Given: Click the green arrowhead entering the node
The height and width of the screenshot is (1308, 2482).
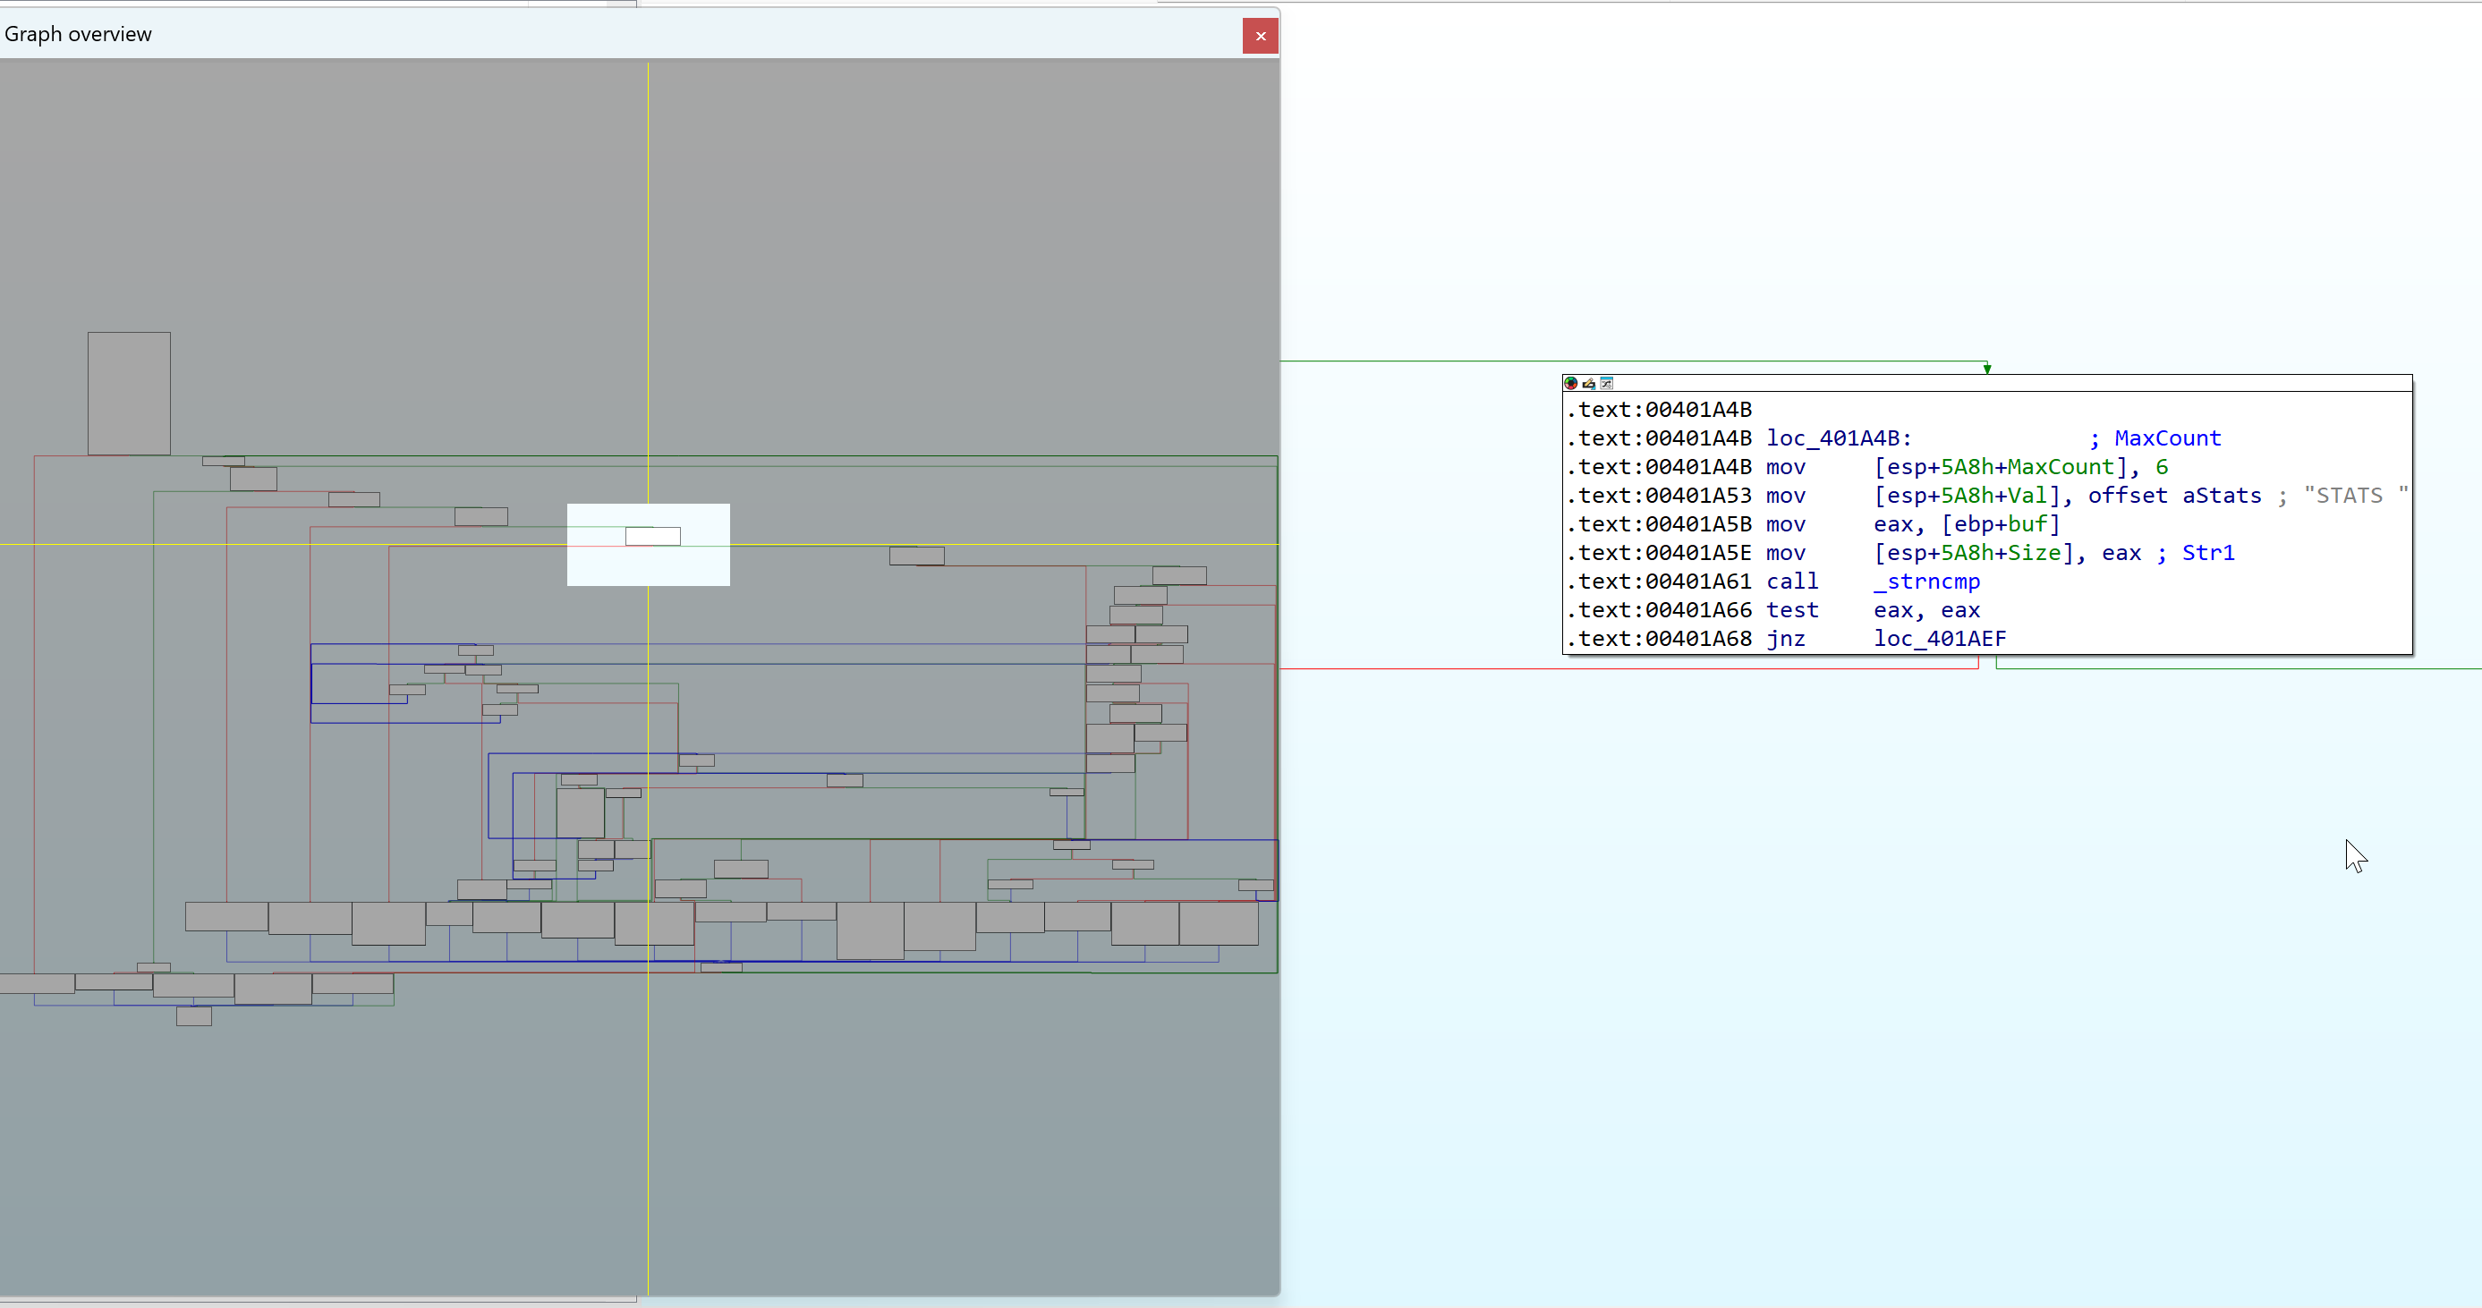Looking at the screenshot, I should click(1986, 368).
